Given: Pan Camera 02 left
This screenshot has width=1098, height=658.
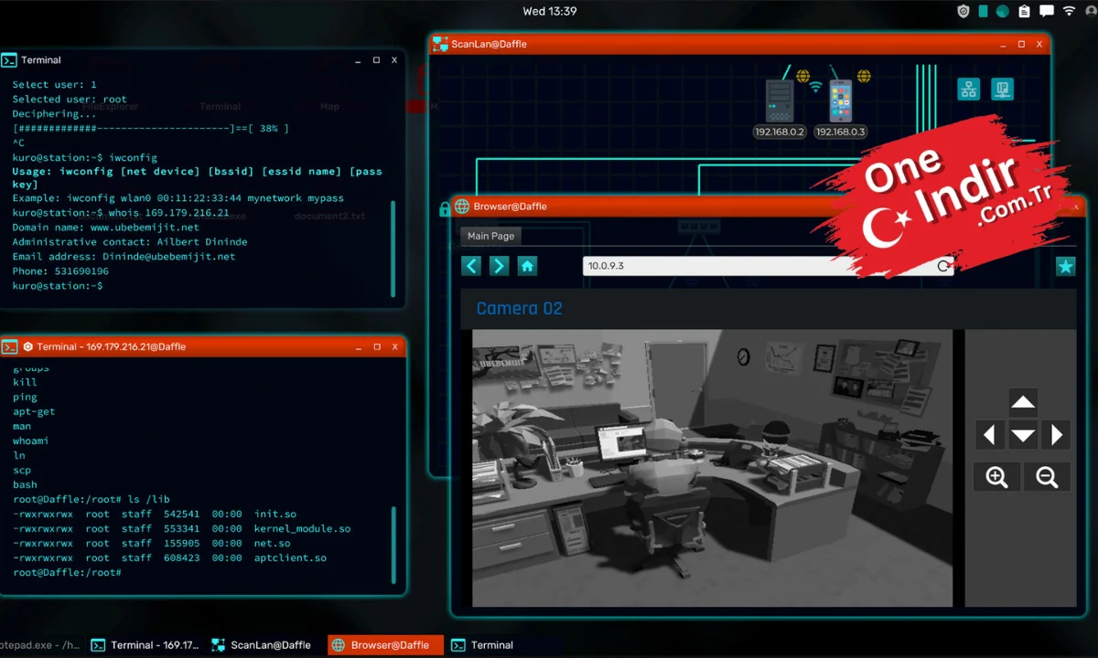Looking at the screenshot, I should [x=989, y=434].
